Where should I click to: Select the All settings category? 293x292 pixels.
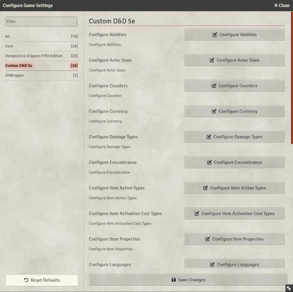(x=41, y=37)
